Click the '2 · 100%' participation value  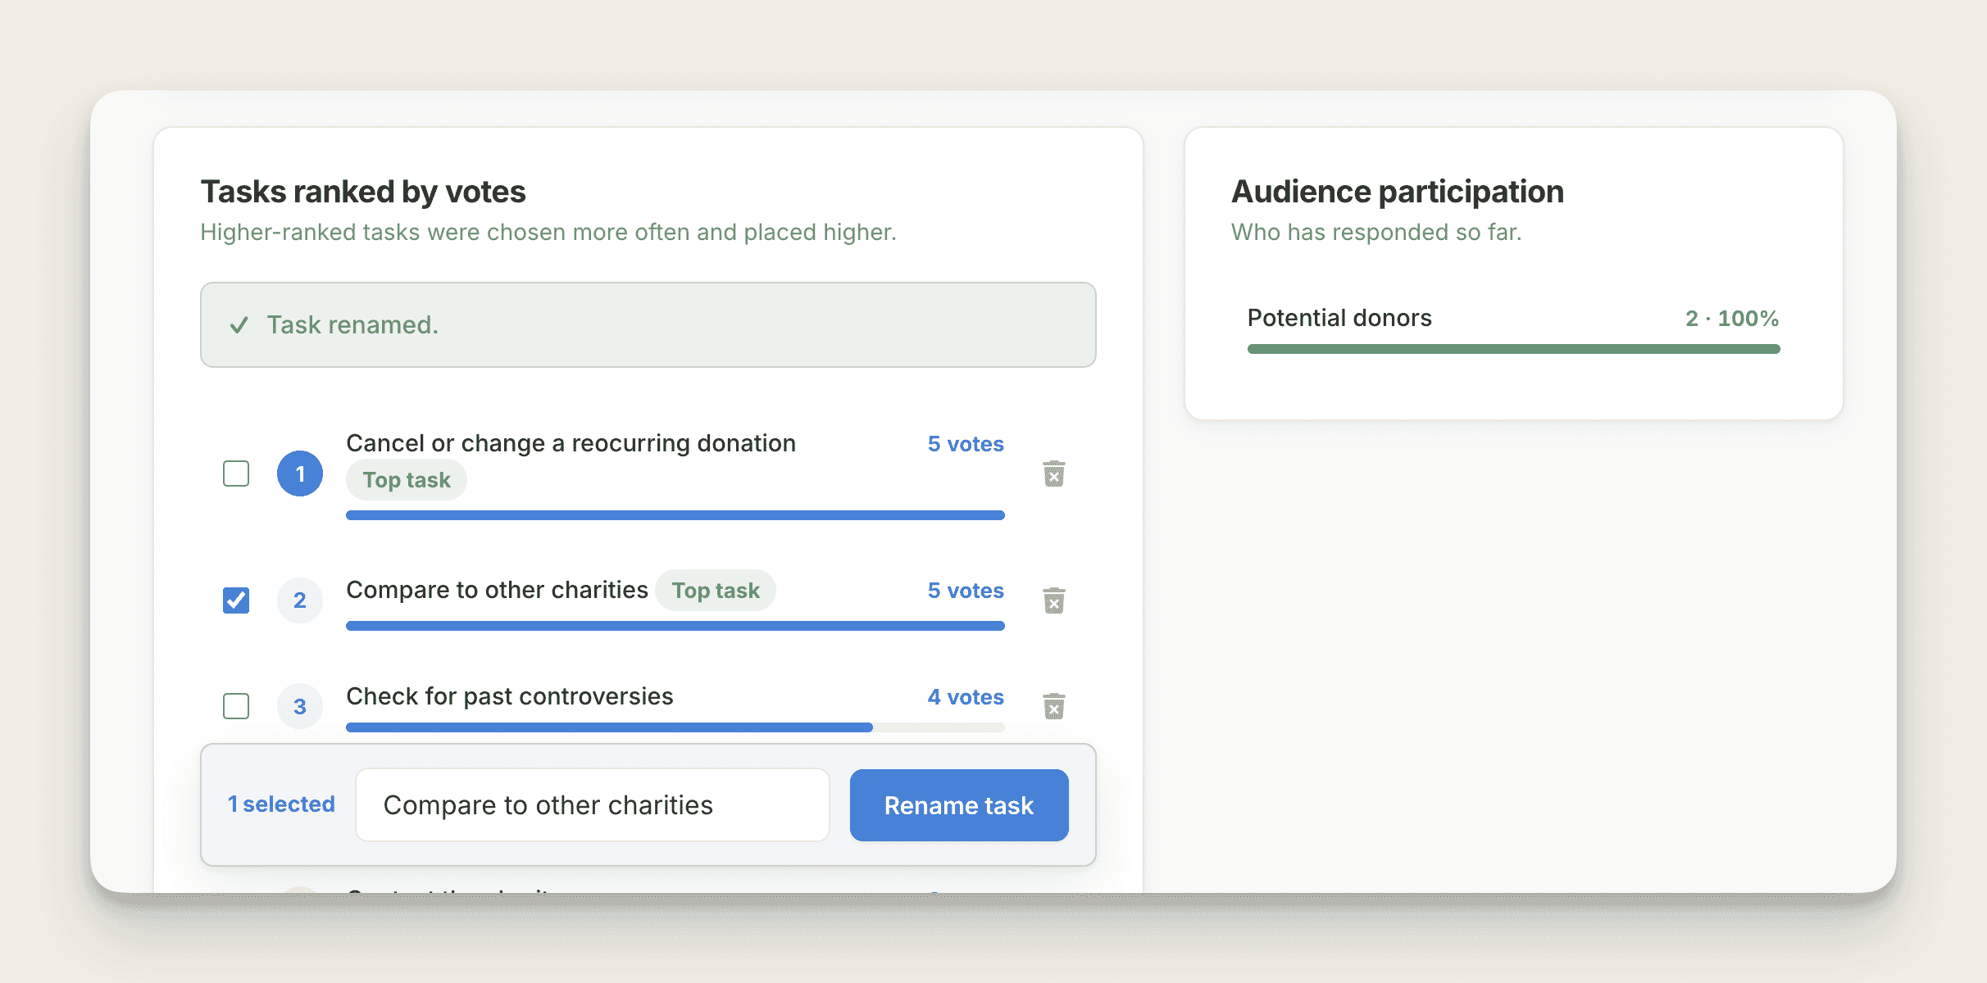(x=1732, y=319)
